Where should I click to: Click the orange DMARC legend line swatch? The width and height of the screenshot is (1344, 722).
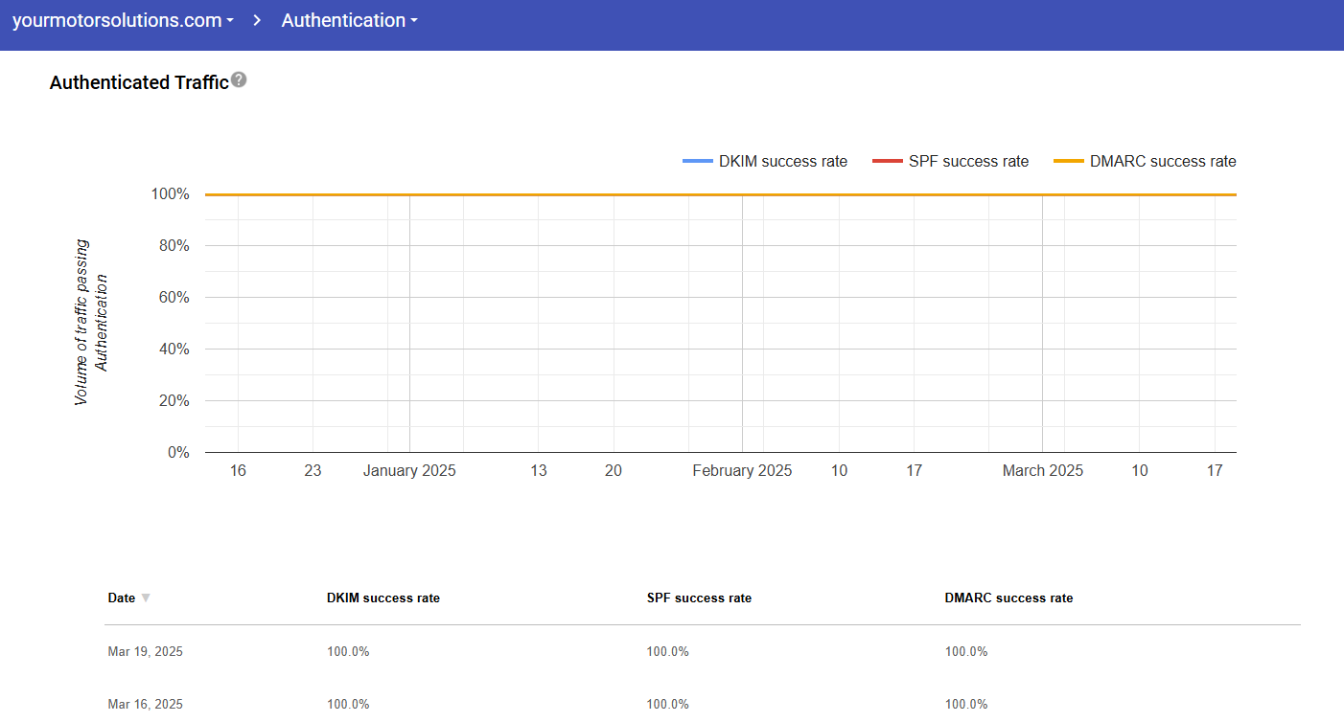coord(1068,161)
